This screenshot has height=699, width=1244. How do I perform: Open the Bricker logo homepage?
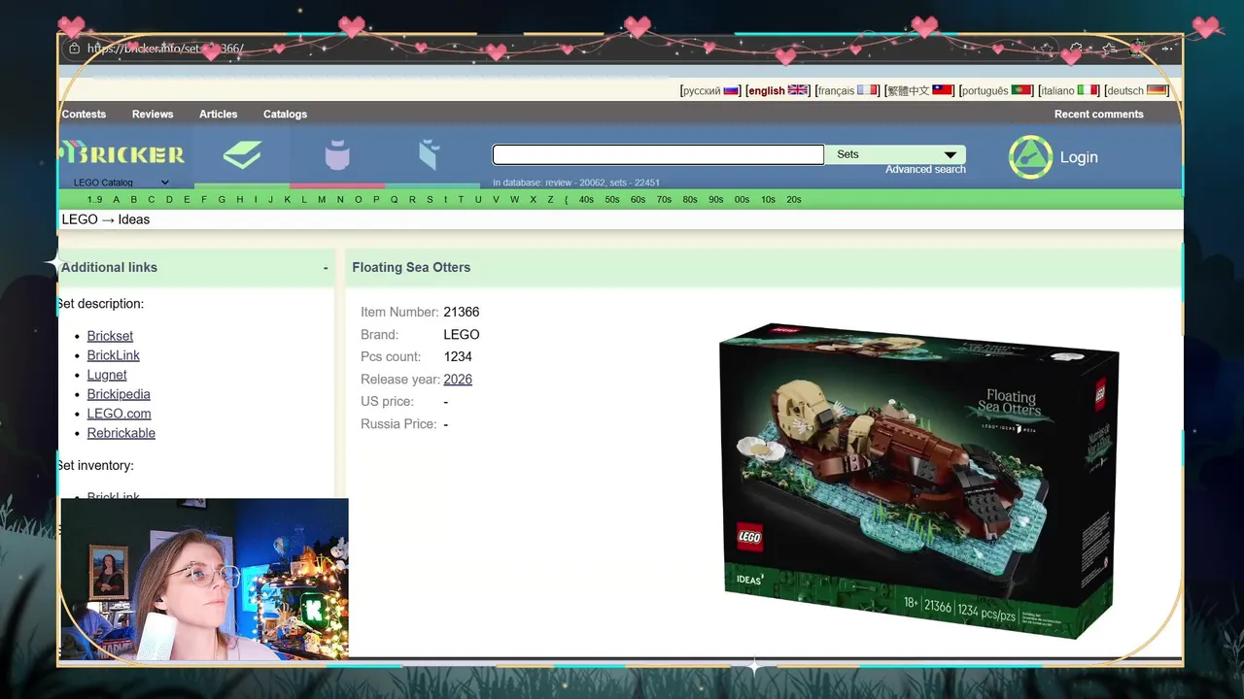[122, 154]
